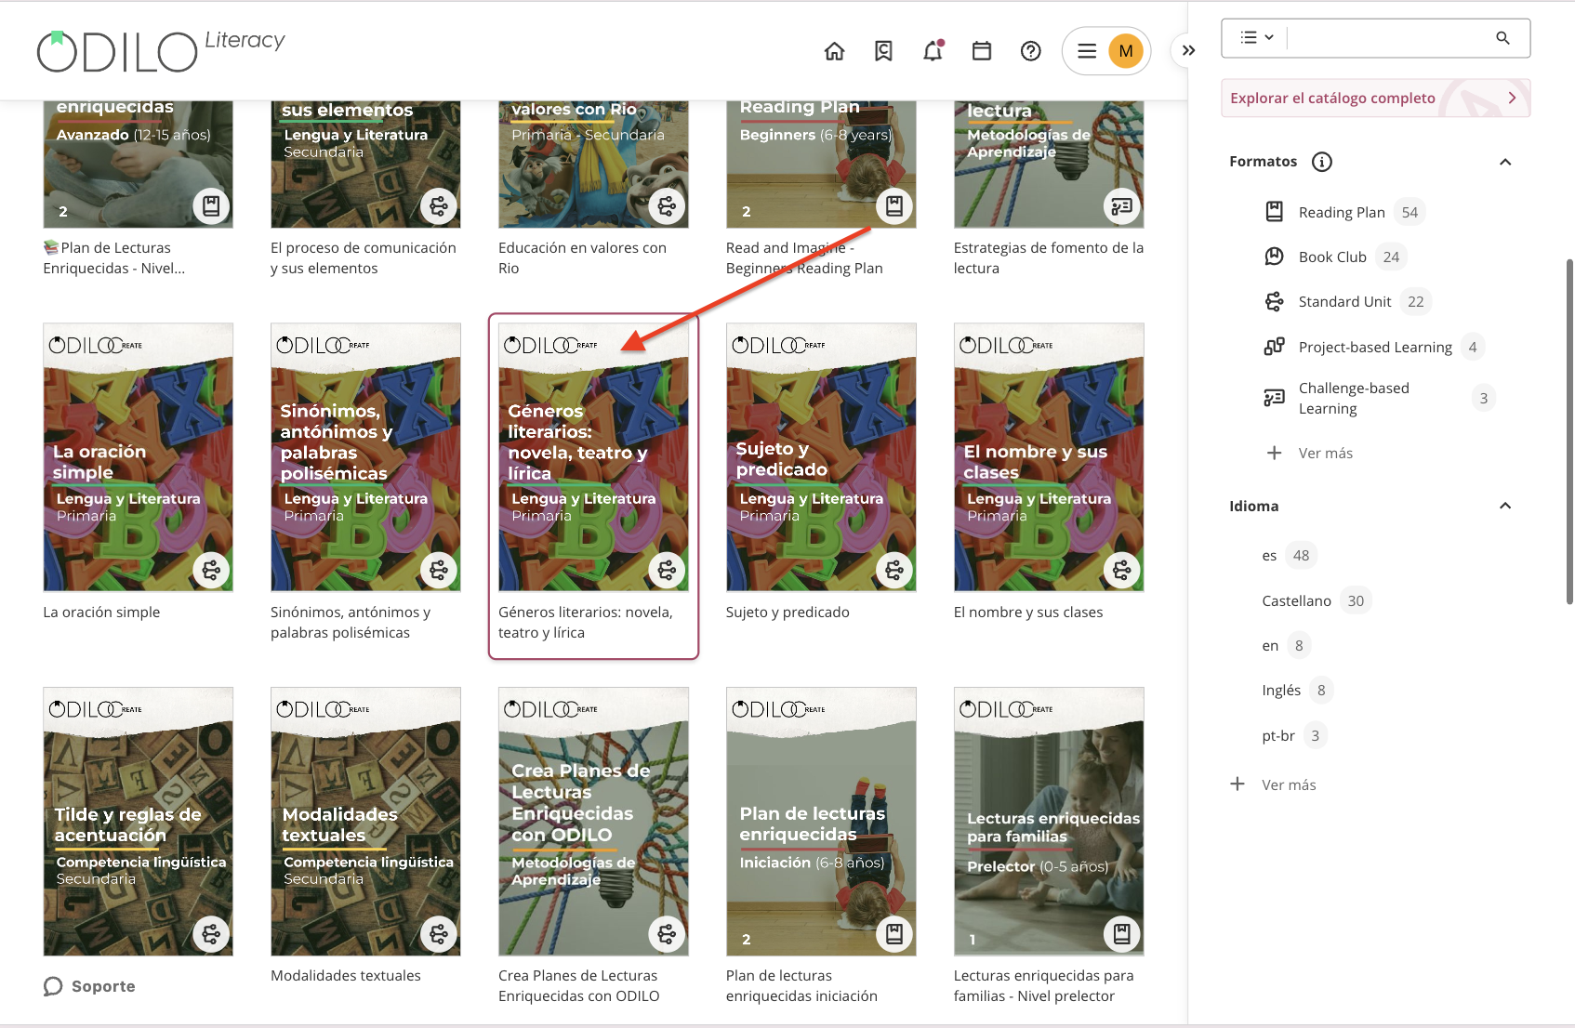Show Formatos info tooltip icon
This screenshot has width=1575, height=1028.
point(1321,162)
